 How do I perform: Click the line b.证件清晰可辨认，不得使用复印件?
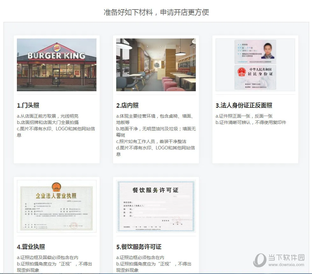pyautogui.click(x=251, y=122)
